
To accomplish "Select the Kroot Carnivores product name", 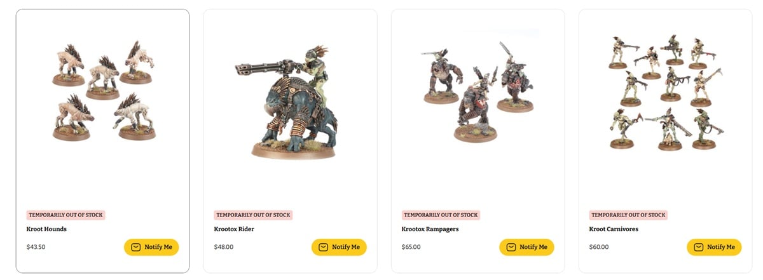I will pos(614,229).
